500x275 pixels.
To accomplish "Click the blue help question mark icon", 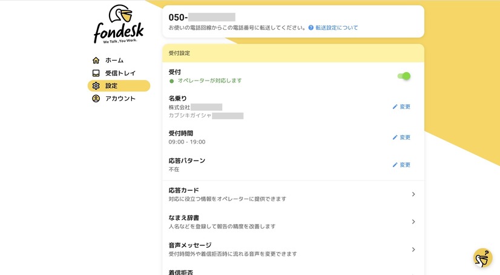I will (x=311, y=28).
